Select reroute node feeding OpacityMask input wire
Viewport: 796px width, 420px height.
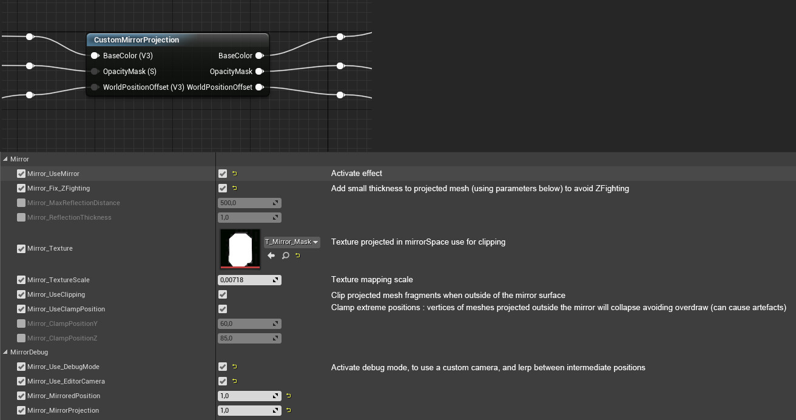[x=29, y=66]
